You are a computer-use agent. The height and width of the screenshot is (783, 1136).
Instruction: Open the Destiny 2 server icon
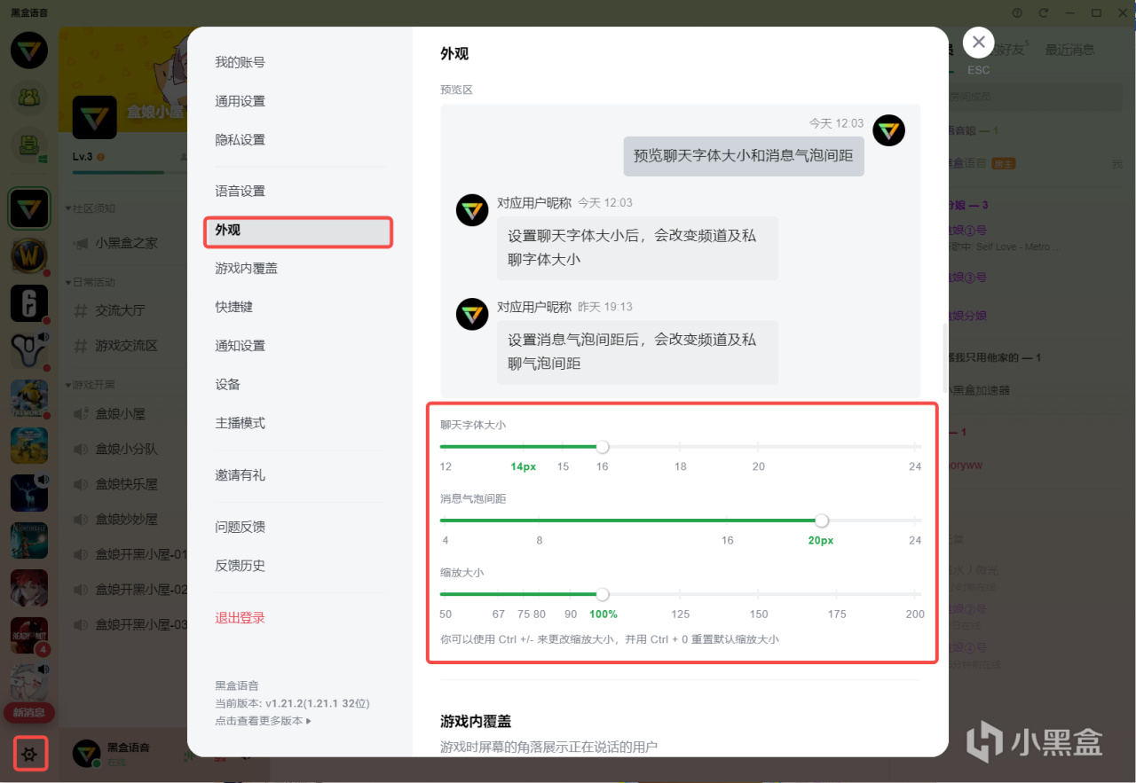29,348
